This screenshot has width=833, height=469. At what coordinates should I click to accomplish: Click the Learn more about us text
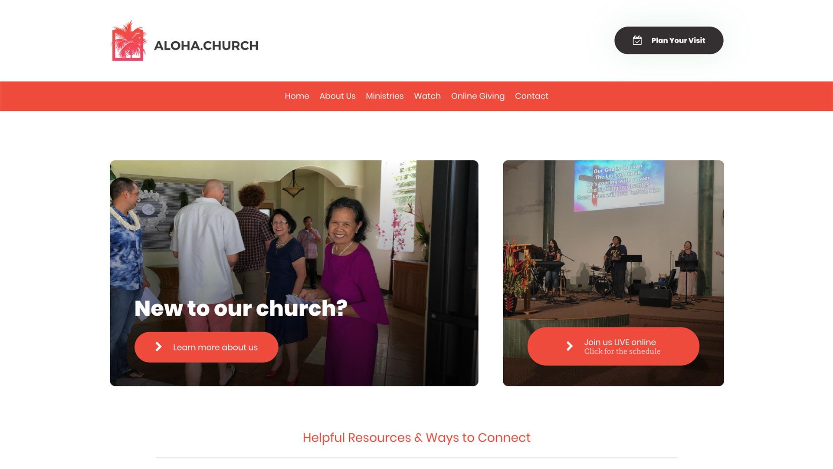[x=215, y=347]
